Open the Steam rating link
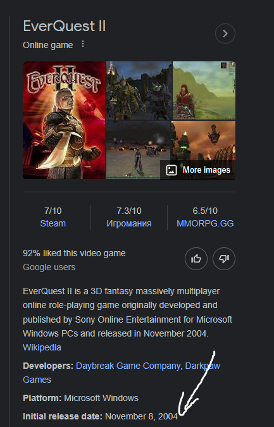This screenshot has height=427, width=274. [x=53, y=223]
